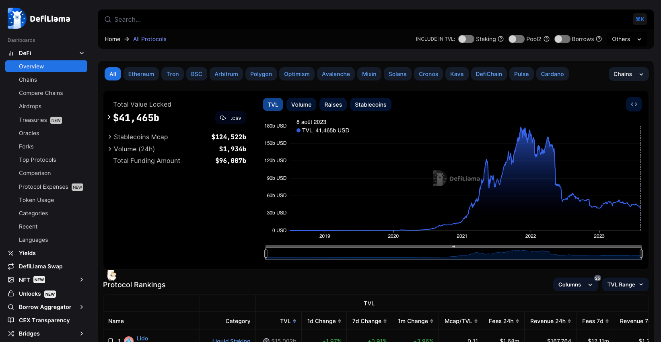
Task: Click the left chart range handle
Action: [266, 253]
